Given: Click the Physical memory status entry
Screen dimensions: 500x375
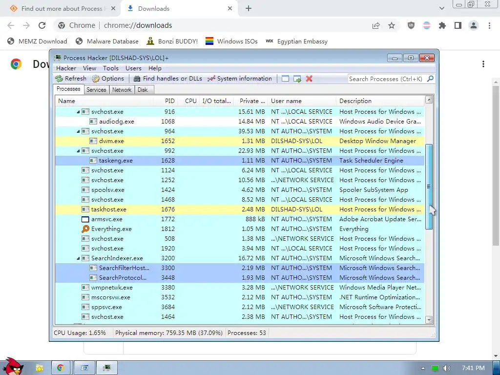Looking at the screenshot, I should pos(168,333).
